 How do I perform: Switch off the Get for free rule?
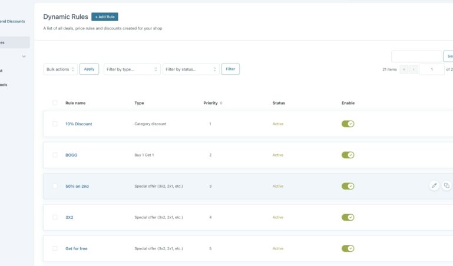[x=348, y=248]
